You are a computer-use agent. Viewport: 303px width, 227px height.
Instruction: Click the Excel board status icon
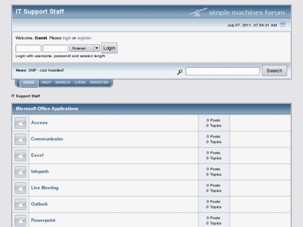(20, 155)
